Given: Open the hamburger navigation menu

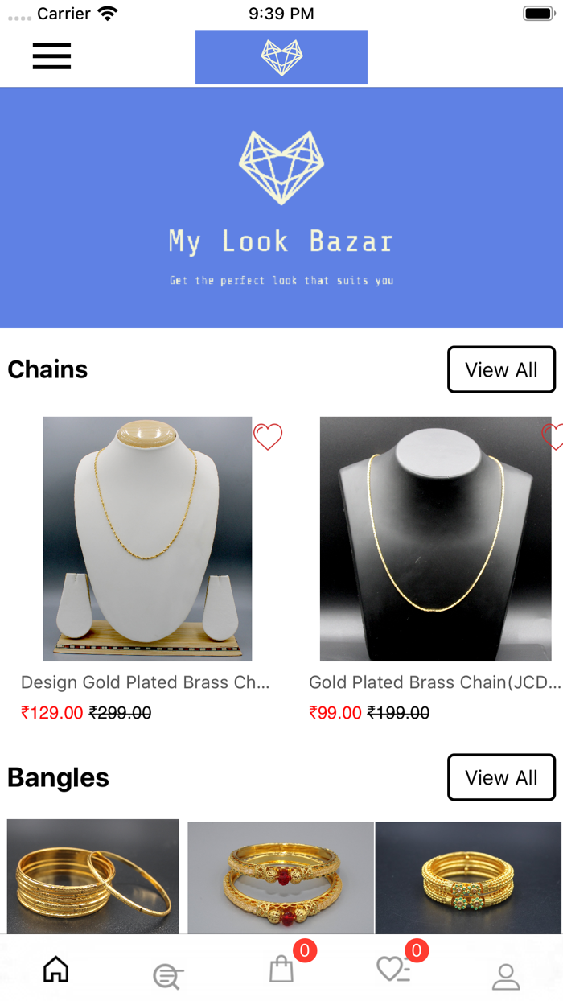Looking at the screenshot, I should coord(51,56).
